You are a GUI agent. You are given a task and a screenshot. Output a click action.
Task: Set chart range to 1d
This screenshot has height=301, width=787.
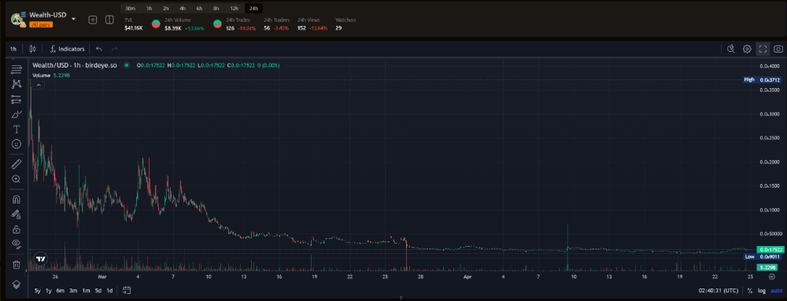pyautogui.click(x=109, y=291)
